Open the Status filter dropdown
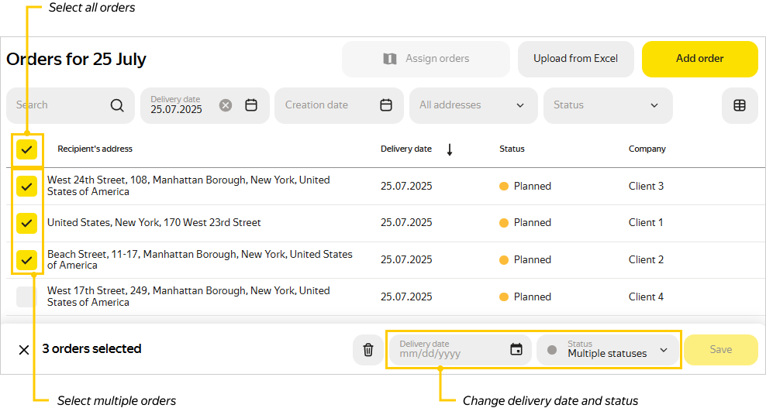This screenshot has width=766, height=408. [654, 105]
